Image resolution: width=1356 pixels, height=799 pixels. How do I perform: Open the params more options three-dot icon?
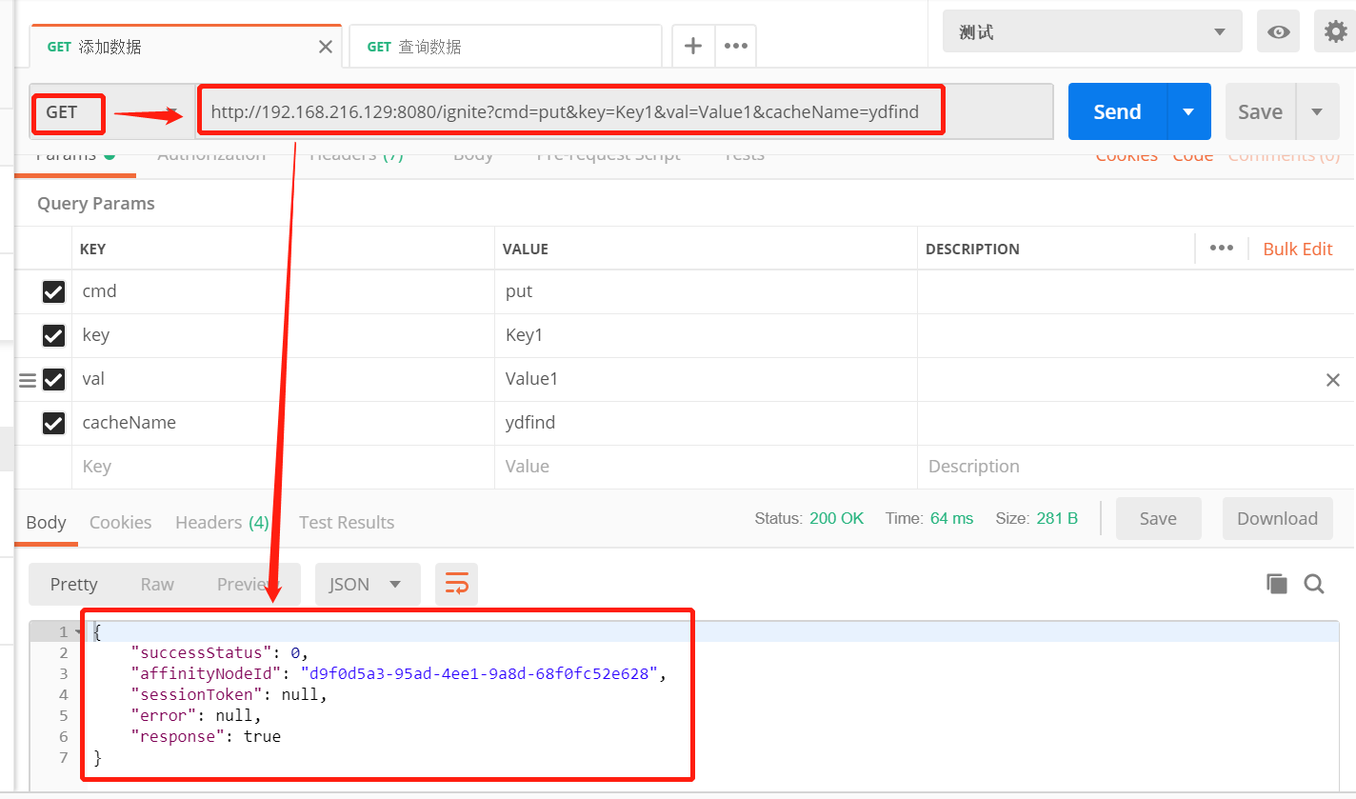[x=1223, y=248]
